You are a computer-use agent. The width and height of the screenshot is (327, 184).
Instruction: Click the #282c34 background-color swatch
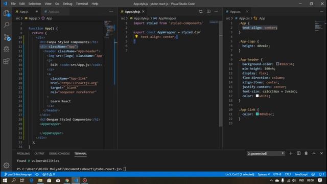tap(277, 64)
